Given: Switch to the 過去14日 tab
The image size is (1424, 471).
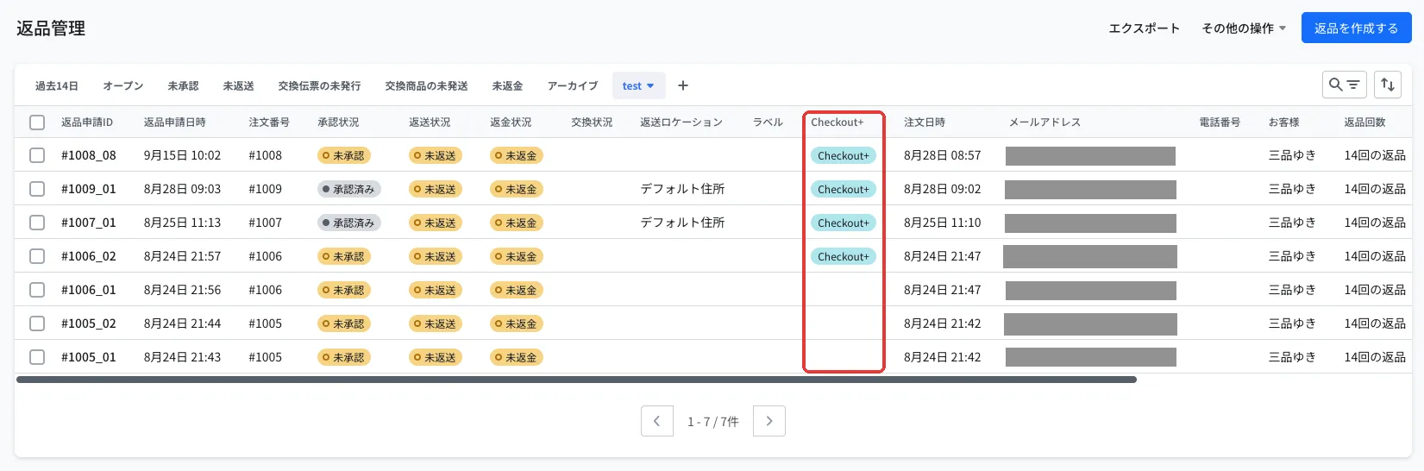Looking at the screenshot, I should tap(57, 86).
